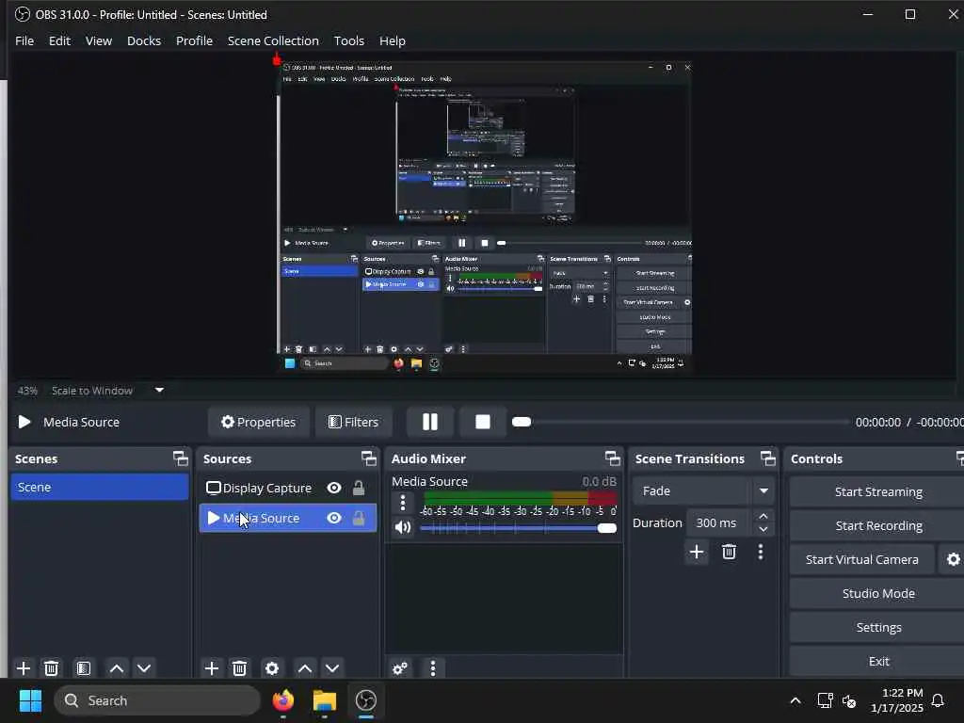The image size is (964, 723).
Task: Open transition properties three-dot menu
Action: click(761, 552)
